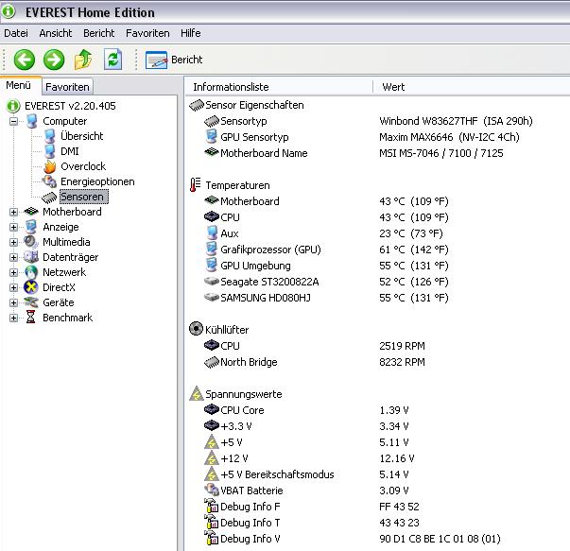Expand the Motherboard tree node
This screenshot has height=551, width=570.
14,212
